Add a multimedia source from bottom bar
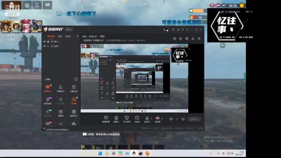The image size is (281, 158). (x=137, y=119)
